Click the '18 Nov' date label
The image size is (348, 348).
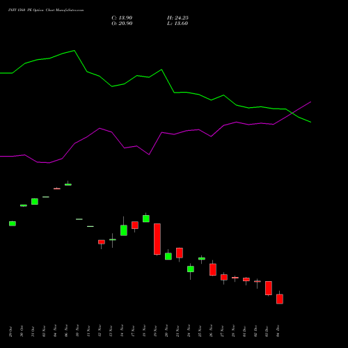click(144, 331)
